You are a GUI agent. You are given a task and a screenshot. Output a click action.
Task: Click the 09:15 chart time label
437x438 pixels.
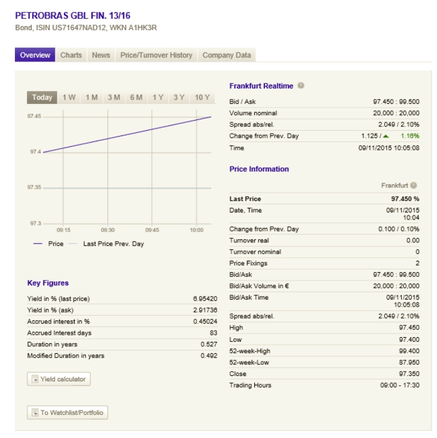click(63, 230)
